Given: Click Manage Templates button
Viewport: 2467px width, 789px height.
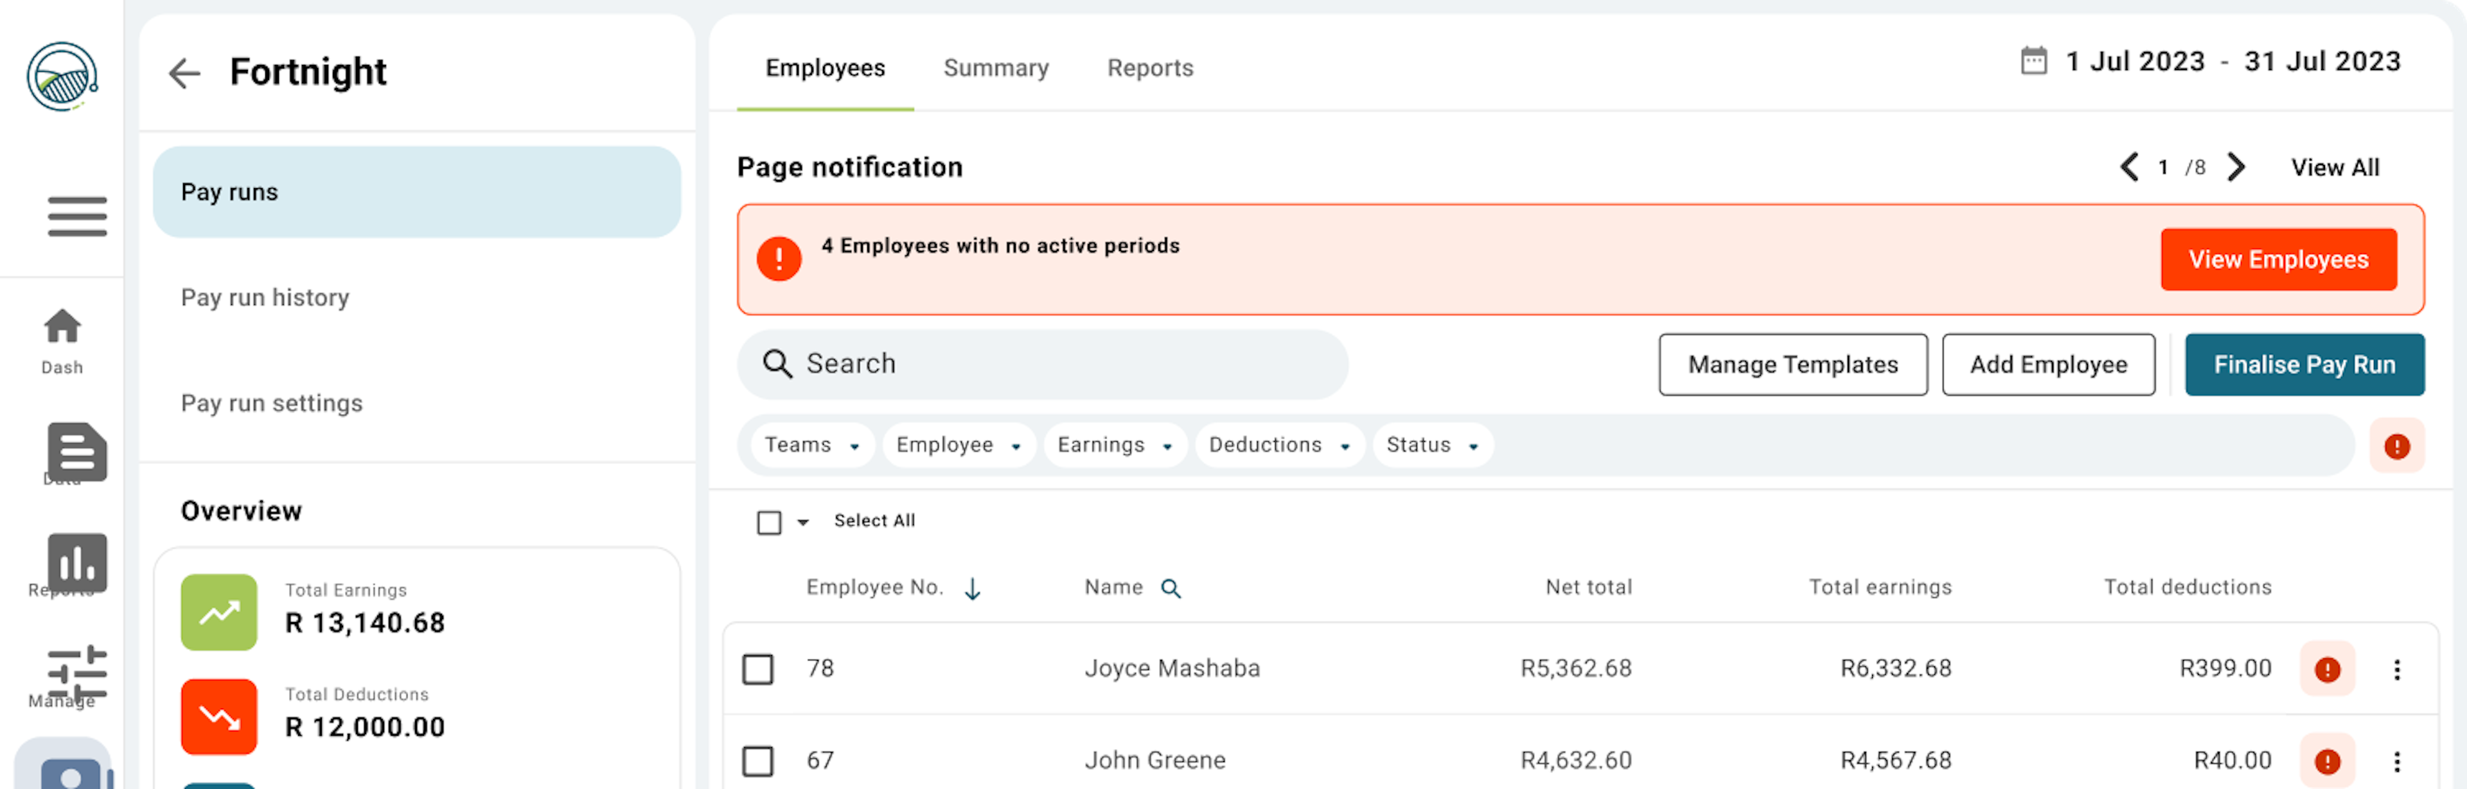Looking at the screenshot, I should (x=1793, y=365).
